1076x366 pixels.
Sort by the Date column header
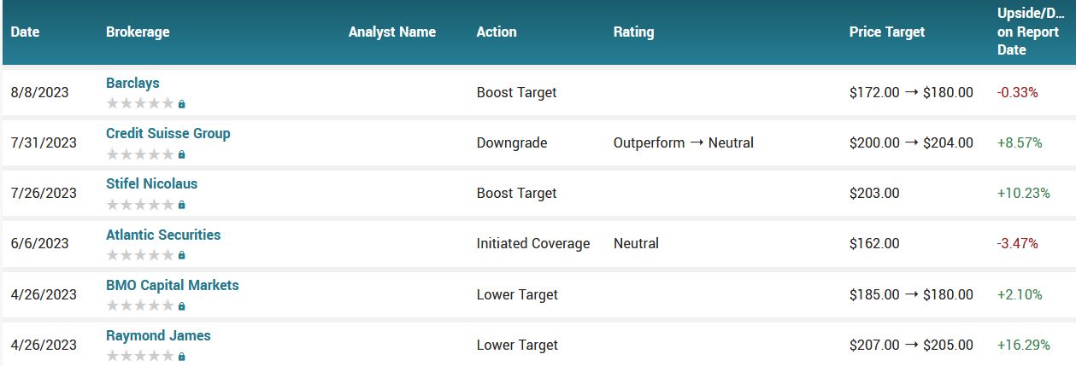coord(26,32)
